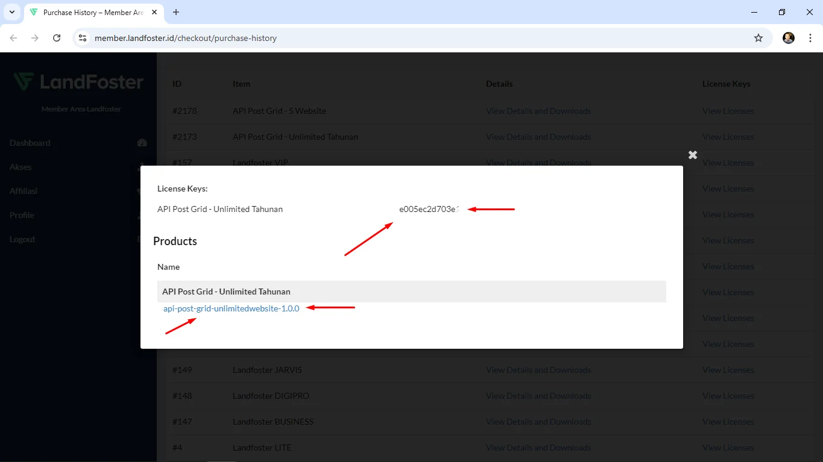Close the Purchase History browser tab

[155, 12]
